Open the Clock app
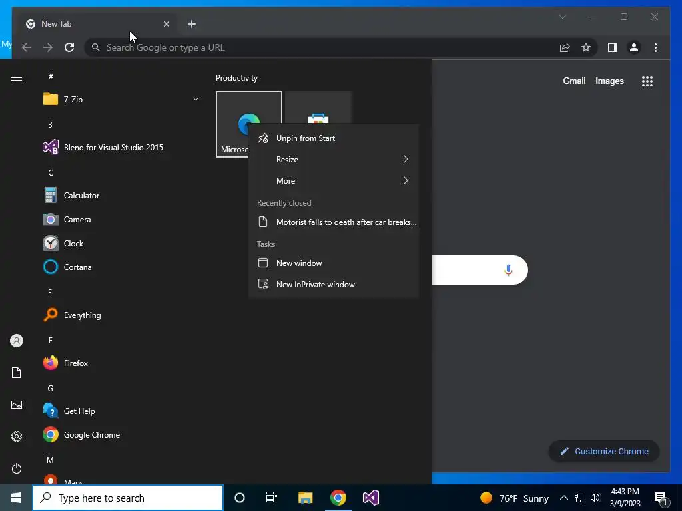 click(x=121, y=244)
